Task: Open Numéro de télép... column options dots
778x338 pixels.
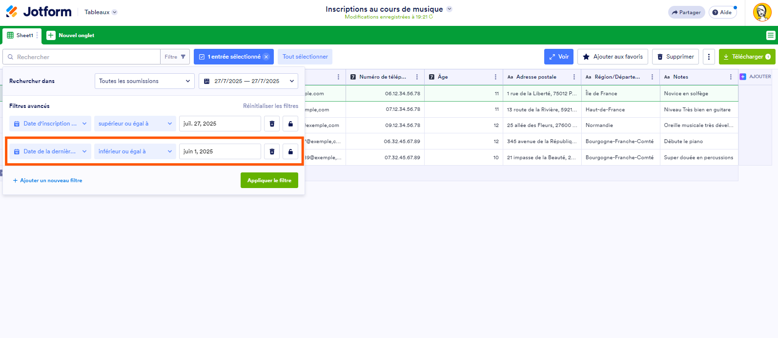Action: [417, 77]
